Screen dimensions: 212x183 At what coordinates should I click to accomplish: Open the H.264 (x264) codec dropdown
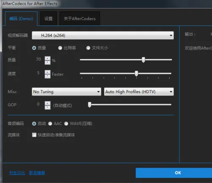tap(103, 35)
